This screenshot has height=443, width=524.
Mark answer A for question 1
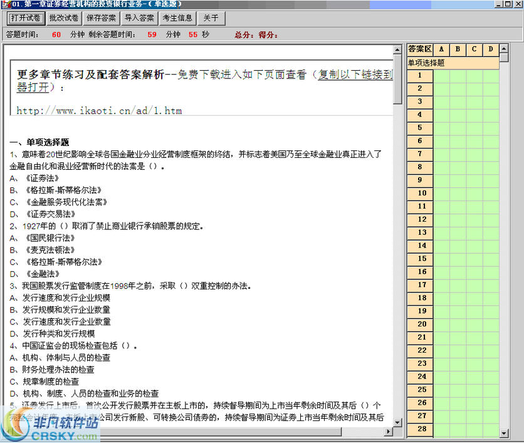(441, 76)
